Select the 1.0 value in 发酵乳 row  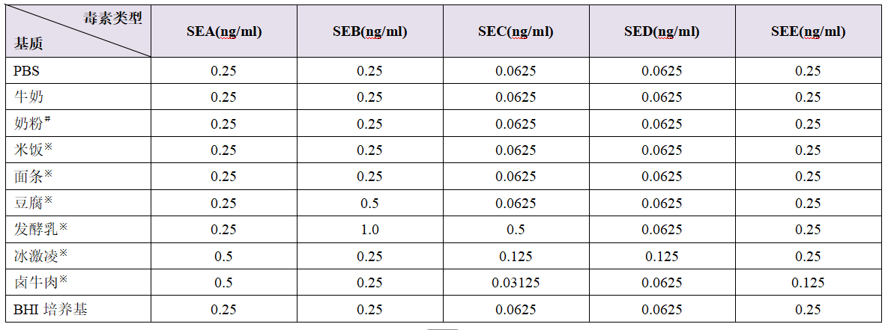(369, 230)
